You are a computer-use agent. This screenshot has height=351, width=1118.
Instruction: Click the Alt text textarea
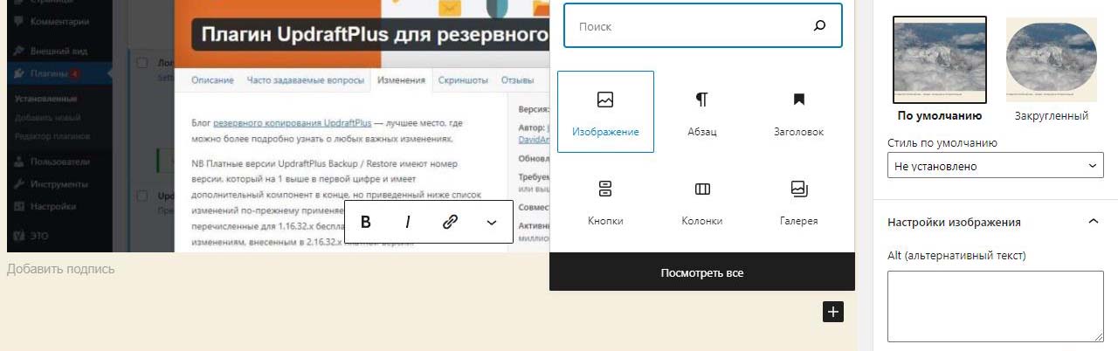pyautogui.click(x=996, y=306)
